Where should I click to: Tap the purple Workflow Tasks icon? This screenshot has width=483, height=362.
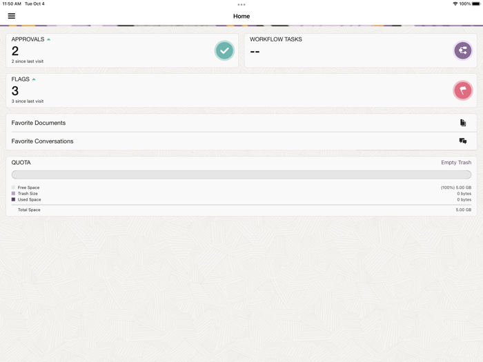coord(463,50)
